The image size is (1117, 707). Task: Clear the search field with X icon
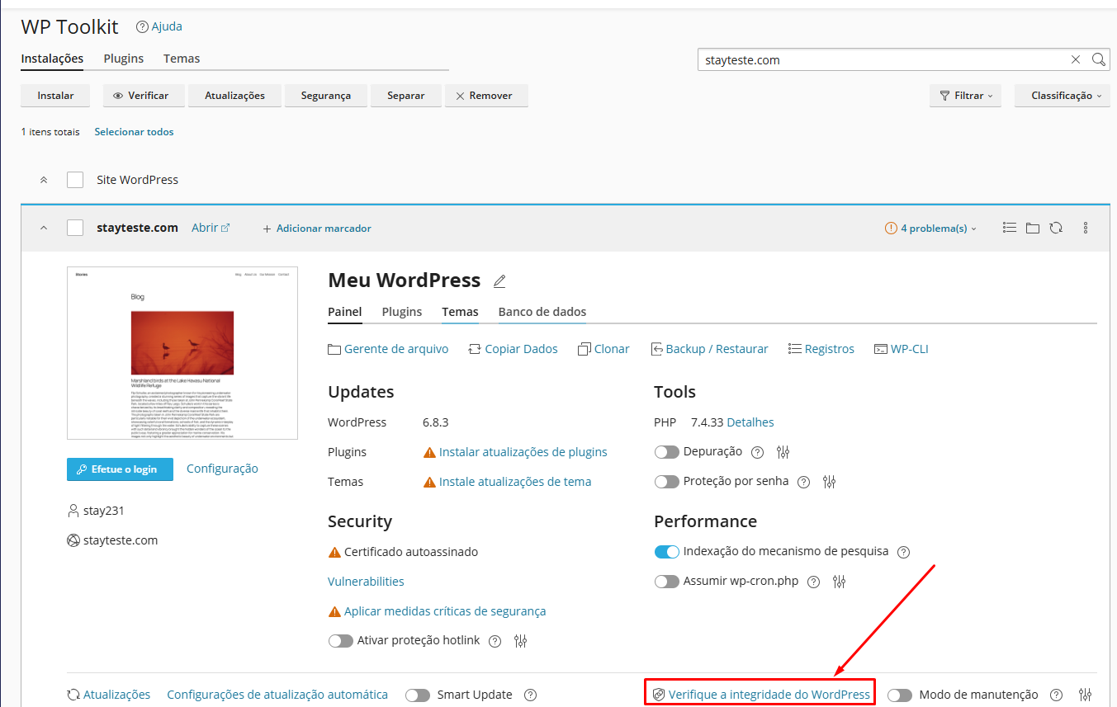coord(1076,59)
